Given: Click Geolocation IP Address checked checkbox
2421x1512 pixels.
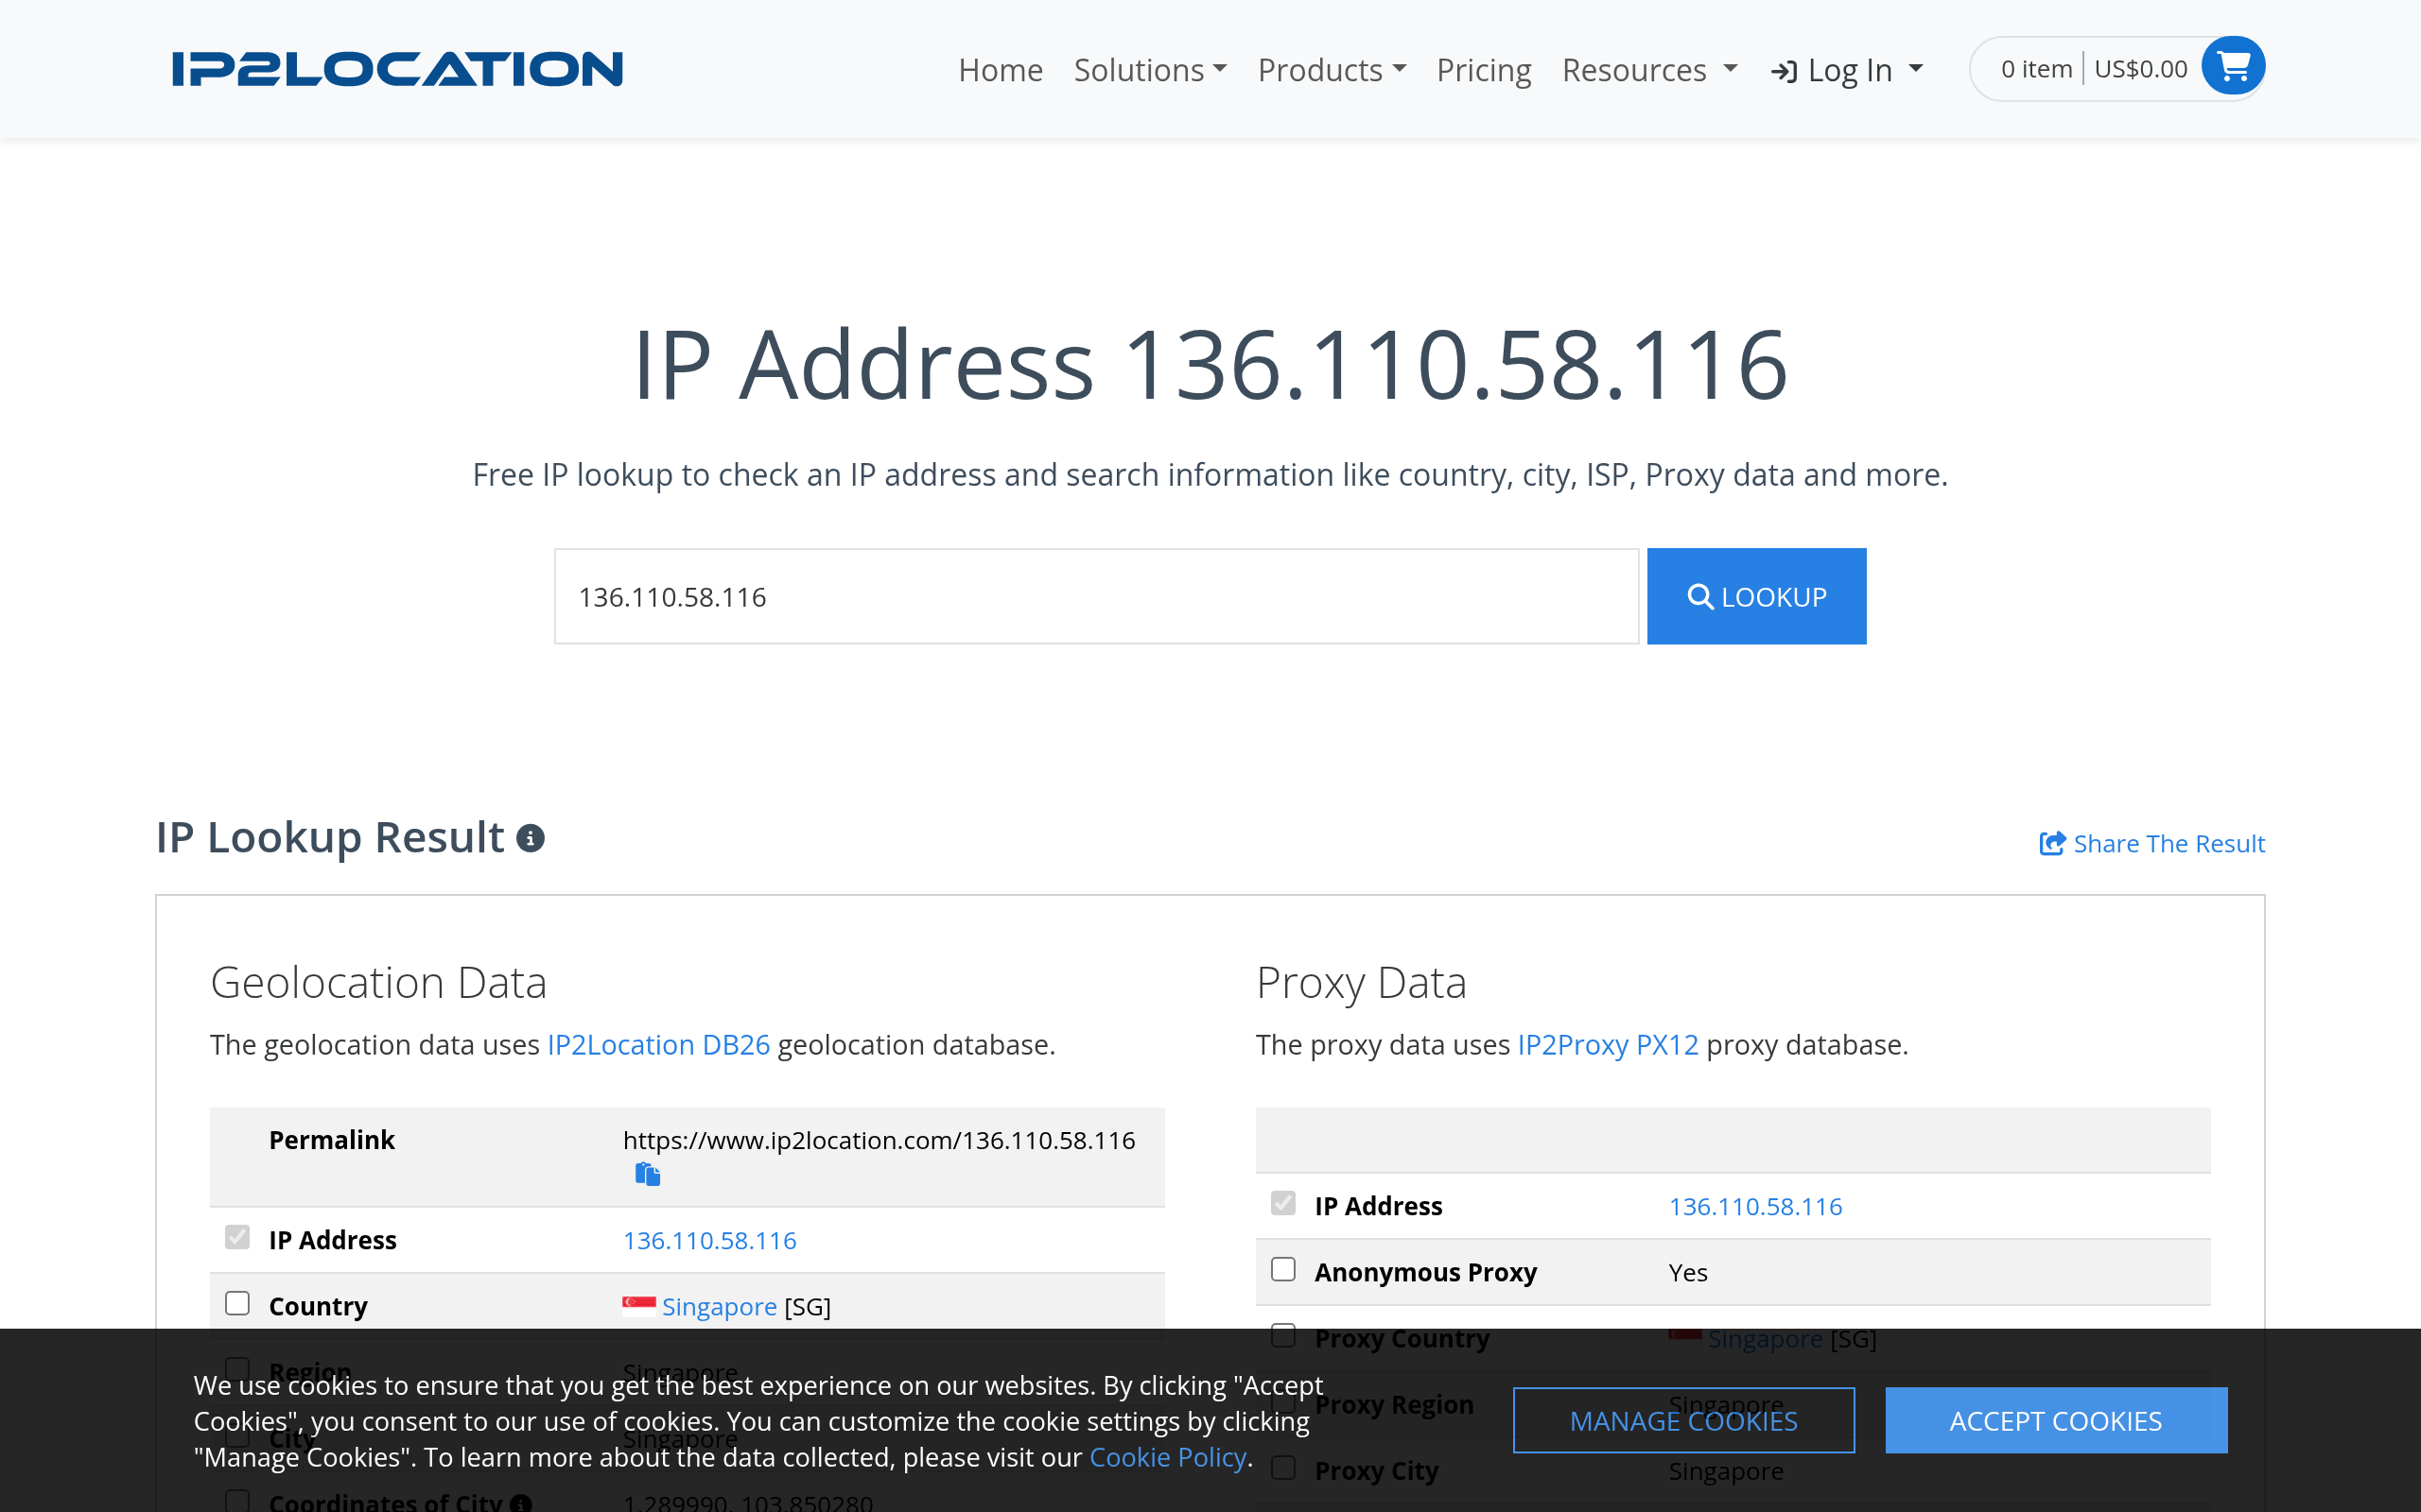Looking at the screenshot, I should (237, 1237).
